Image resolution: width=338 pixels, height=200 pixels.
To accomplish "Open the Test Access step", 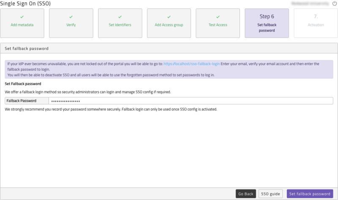I will coord(218,25).
